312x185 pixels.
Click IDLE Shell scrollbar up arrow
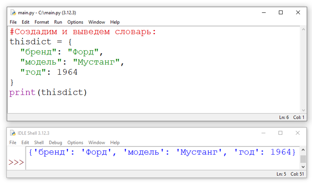[303, 150]
